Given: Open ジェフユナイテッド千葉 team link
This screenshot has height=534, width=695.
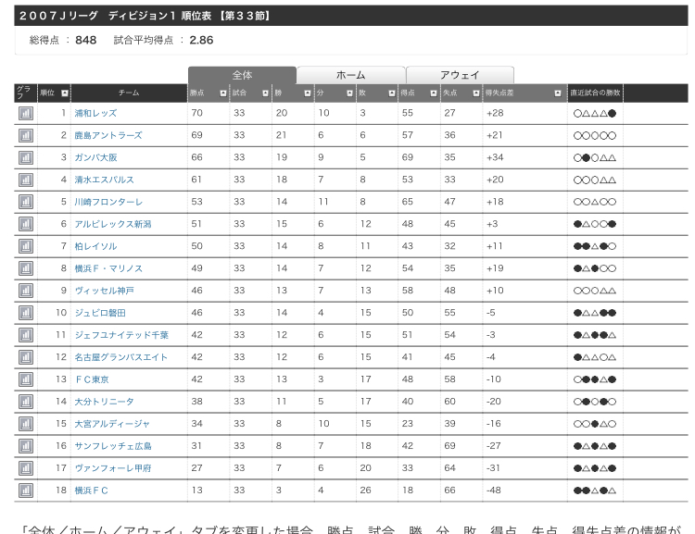Looking at the screenshot, I should click(x=121, y=335).
